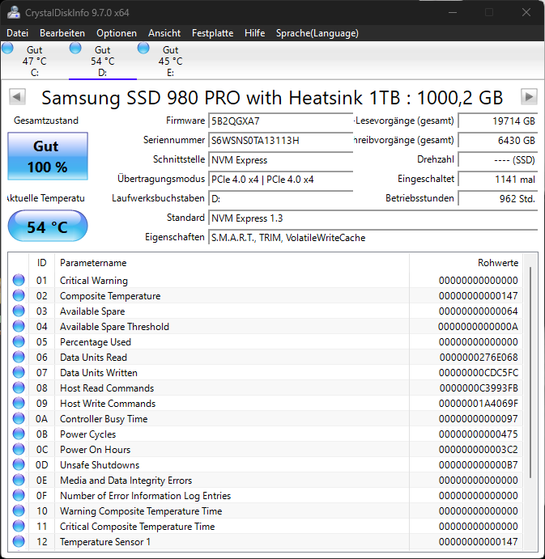Click the S.M.A.R.T. list vertical scrollbar
This screenshot has width=545, height=559.
pos(530,372)
